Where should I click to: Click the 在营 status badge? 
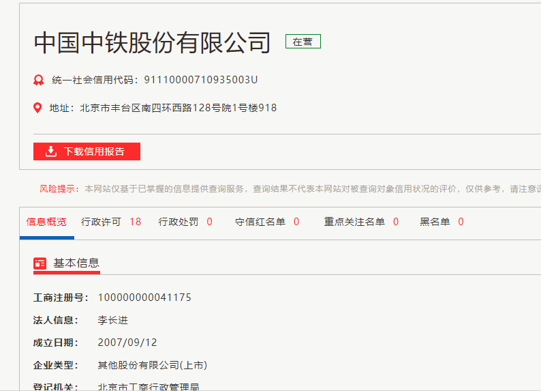pyautogui.click(x=303, y=42)
